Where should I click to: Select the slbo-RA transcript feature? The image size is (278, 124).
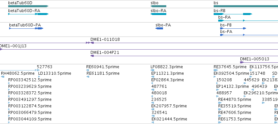coord(158,14)
